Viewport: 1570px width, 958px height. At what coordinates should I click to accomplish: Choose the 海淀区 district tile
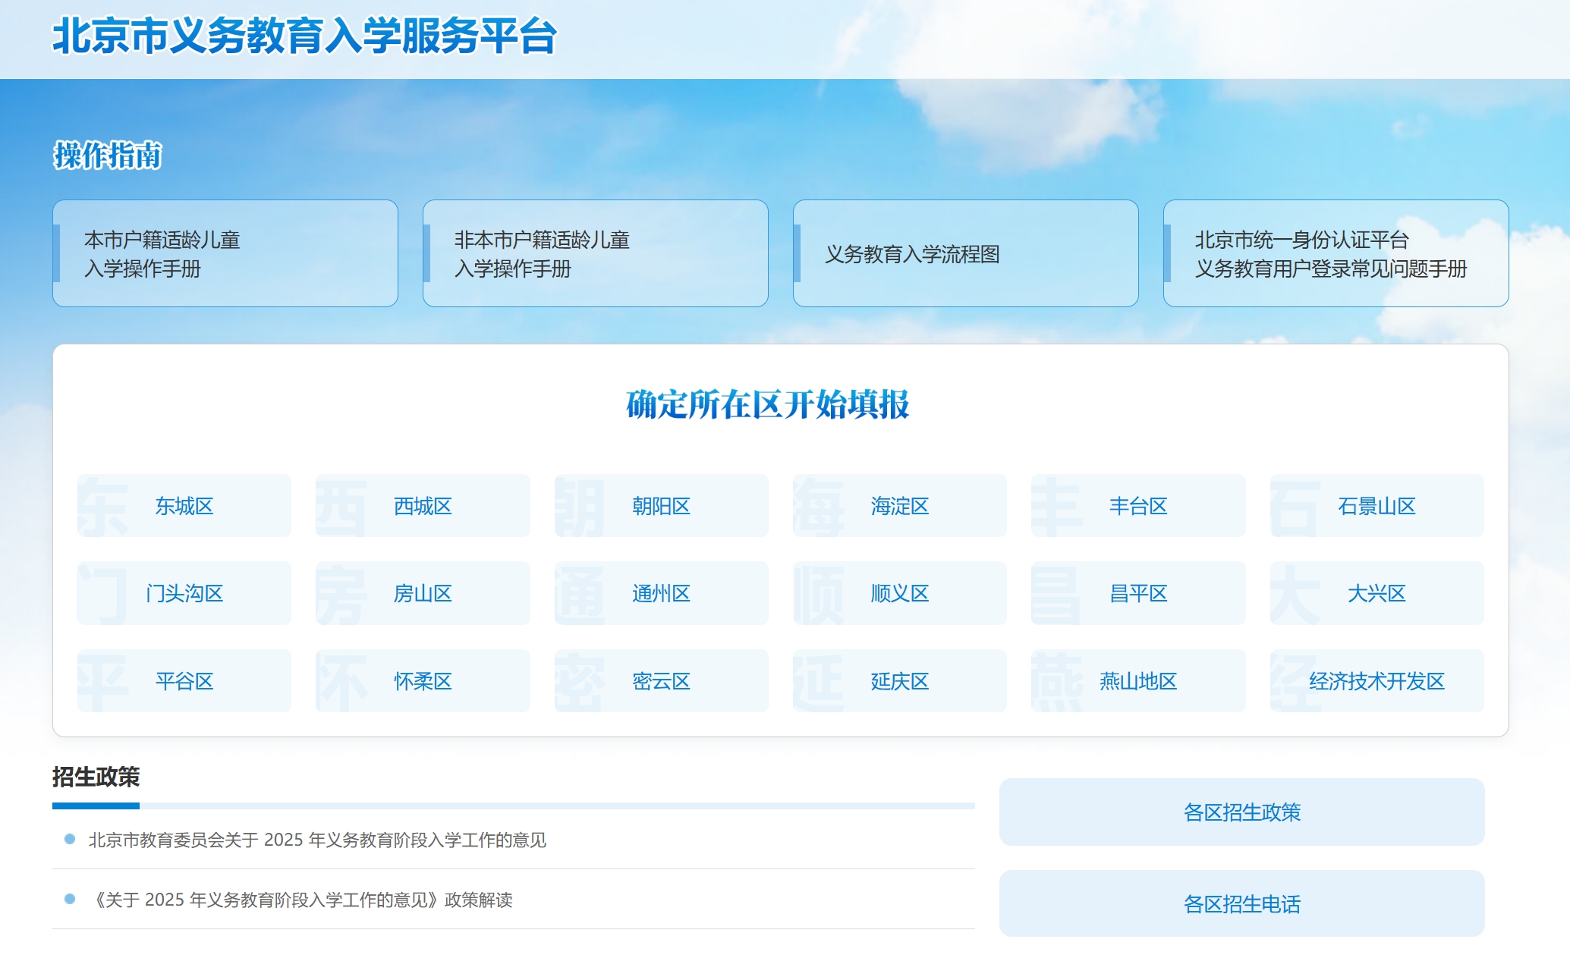click(899, 506)
